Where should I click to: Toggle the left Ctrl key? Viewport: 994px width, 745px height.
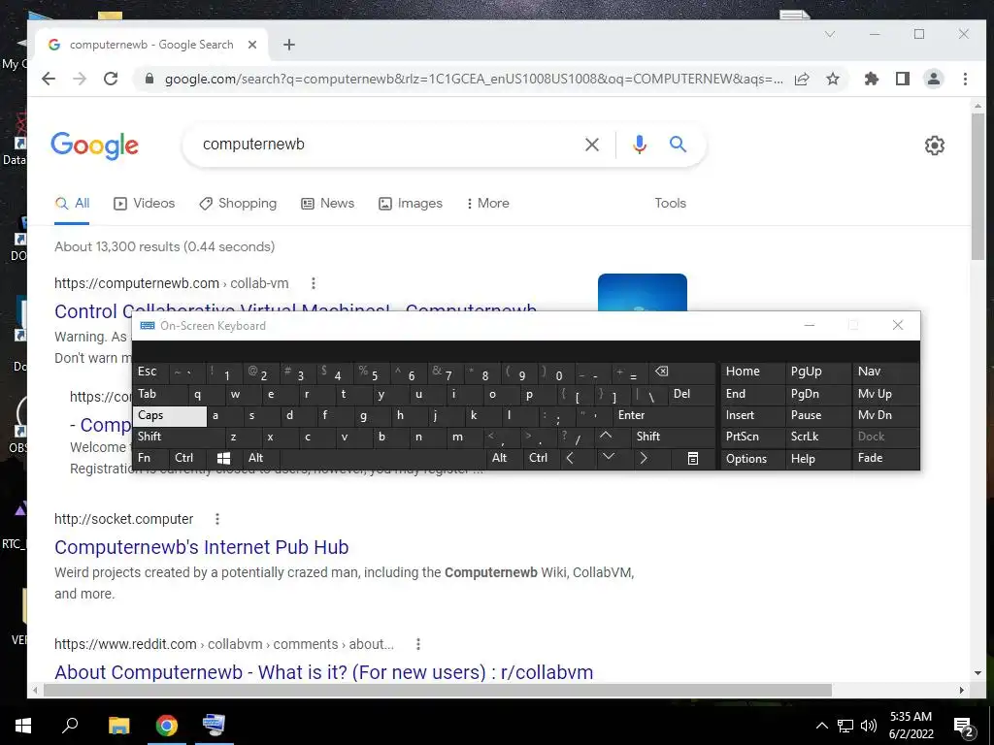pyautogui.click(x=187, y=458)
